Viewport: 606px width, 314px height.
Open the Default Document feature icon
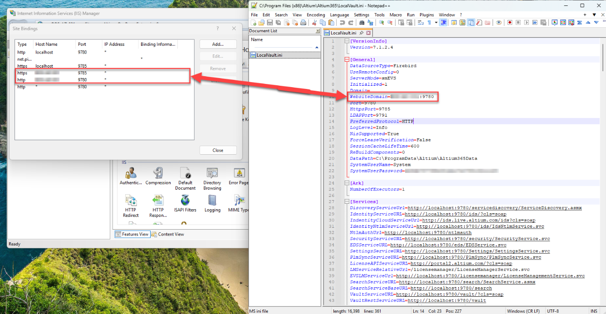pos(186,179)
